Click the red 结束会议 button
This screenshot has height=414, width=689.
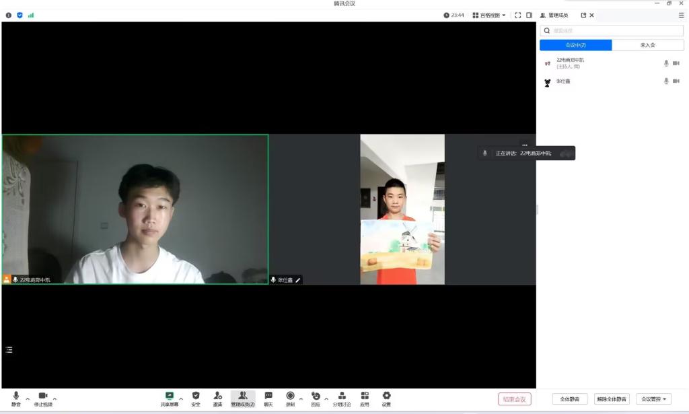[x=515, y=399]
